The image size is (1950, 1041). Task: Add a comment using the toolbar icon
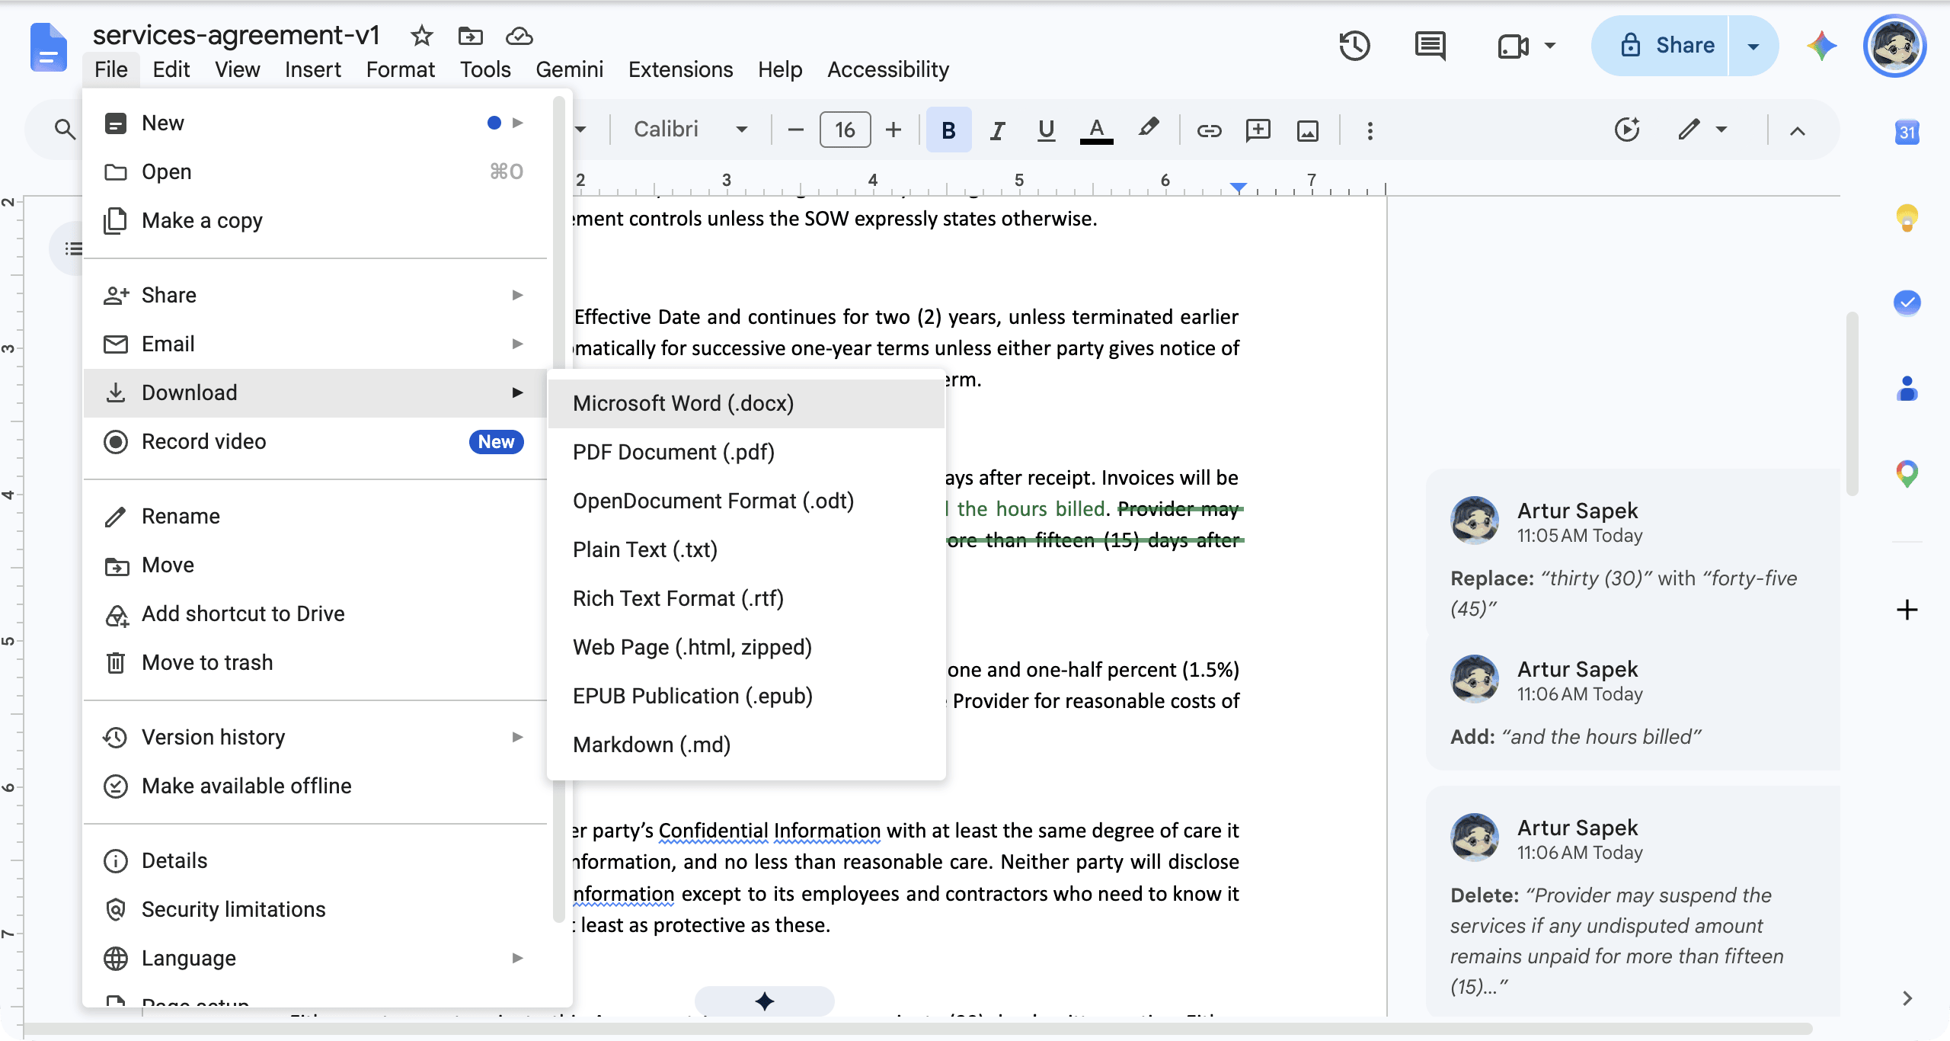(1258, 130)
